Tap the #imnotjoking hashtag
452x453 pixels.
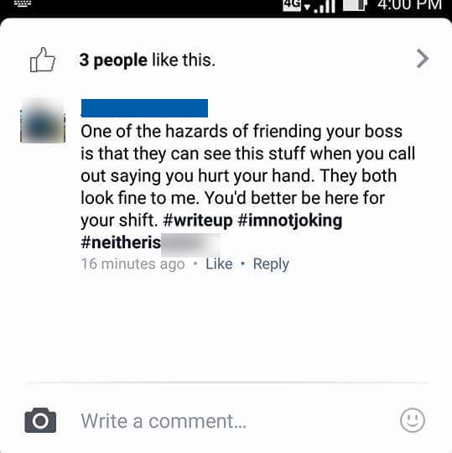coord(289,221)
